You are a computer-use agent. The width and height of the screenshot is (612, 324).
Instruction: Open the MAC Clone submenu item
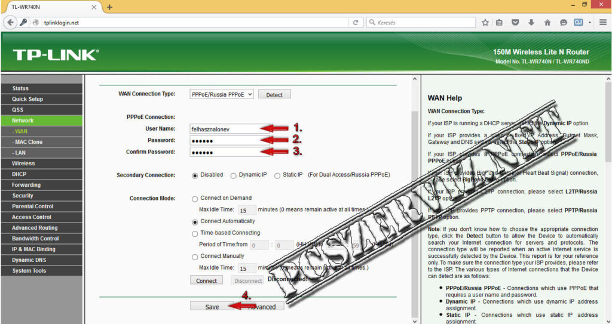(42, 142)
